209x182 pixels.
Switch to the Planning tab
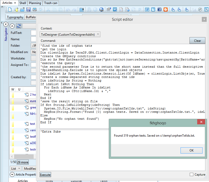[35, 3]
